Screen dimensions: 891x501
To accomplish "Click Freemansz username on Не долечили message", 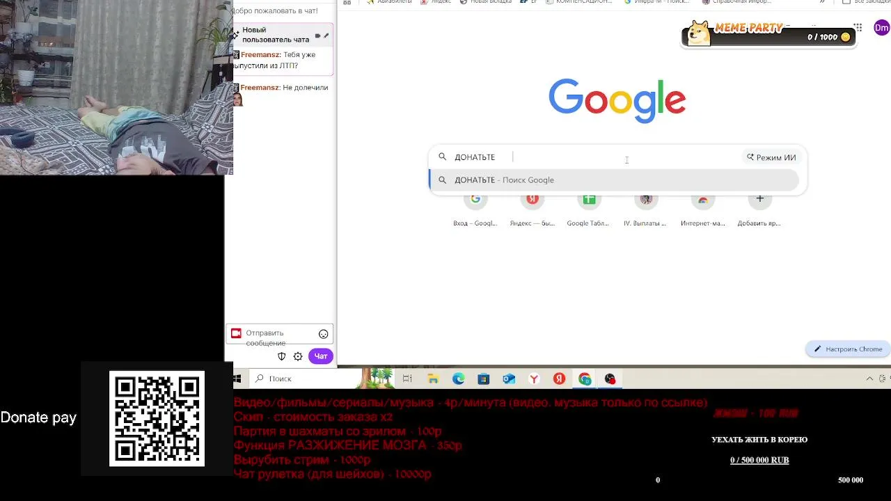I will pos(260,88).
